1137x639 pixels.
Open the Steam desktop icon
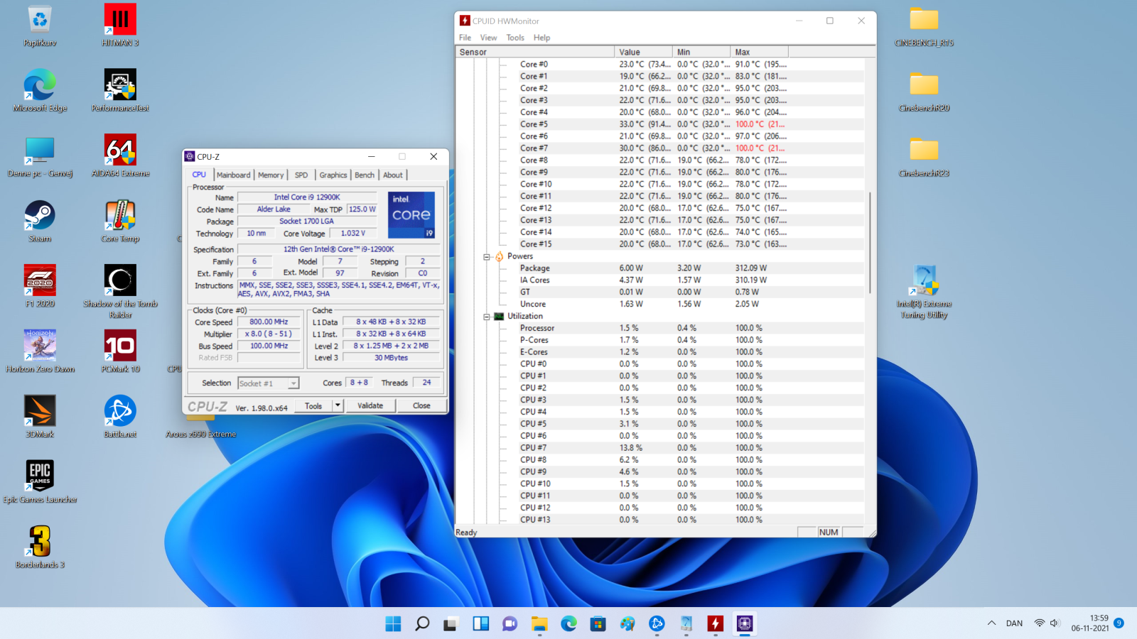click(40, 221)
